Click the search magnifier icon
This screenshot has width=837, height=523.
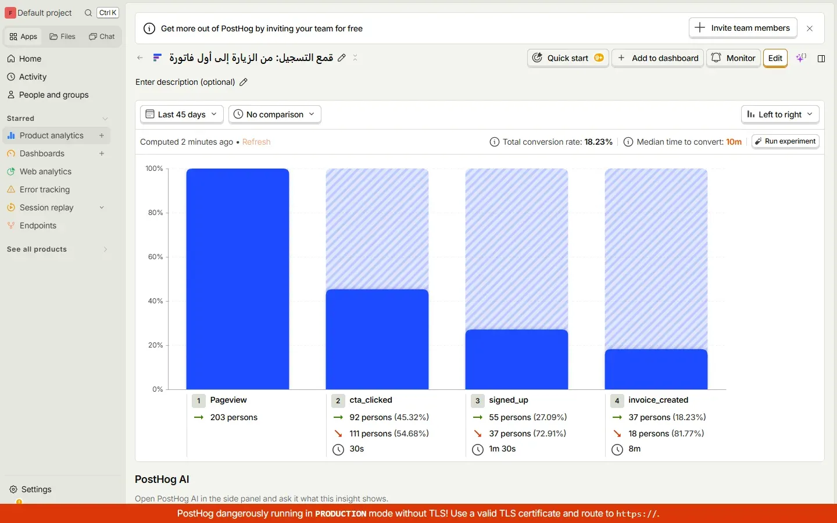coord(88,13)
